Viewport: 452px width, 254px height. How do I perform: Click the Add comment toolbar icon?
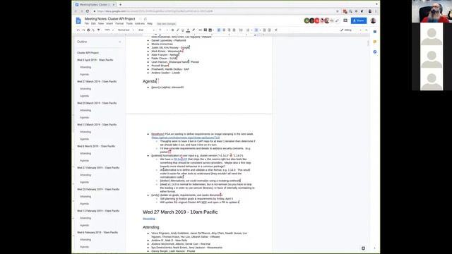click(206, 30)
